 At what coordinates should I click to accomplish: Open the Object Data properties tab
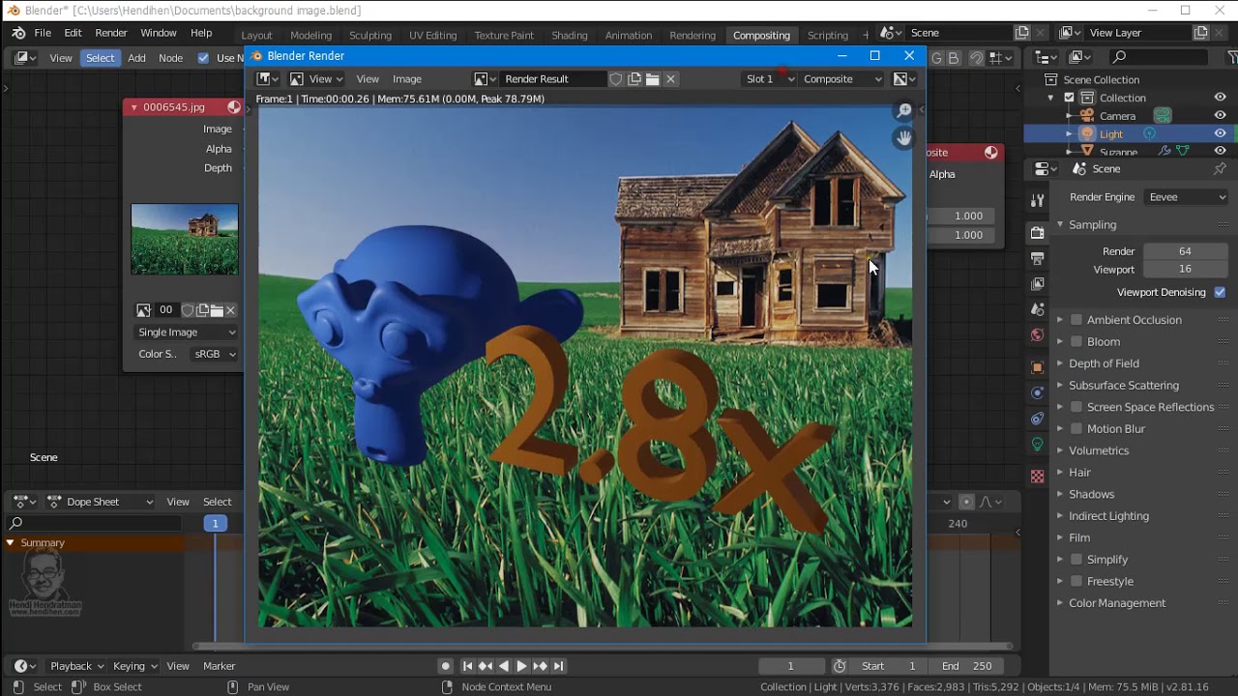[1037, 445]
